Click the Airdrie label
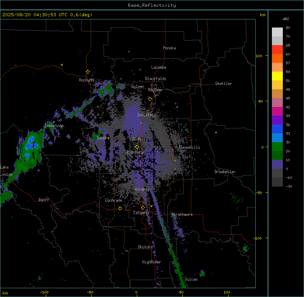 (142, 189)
